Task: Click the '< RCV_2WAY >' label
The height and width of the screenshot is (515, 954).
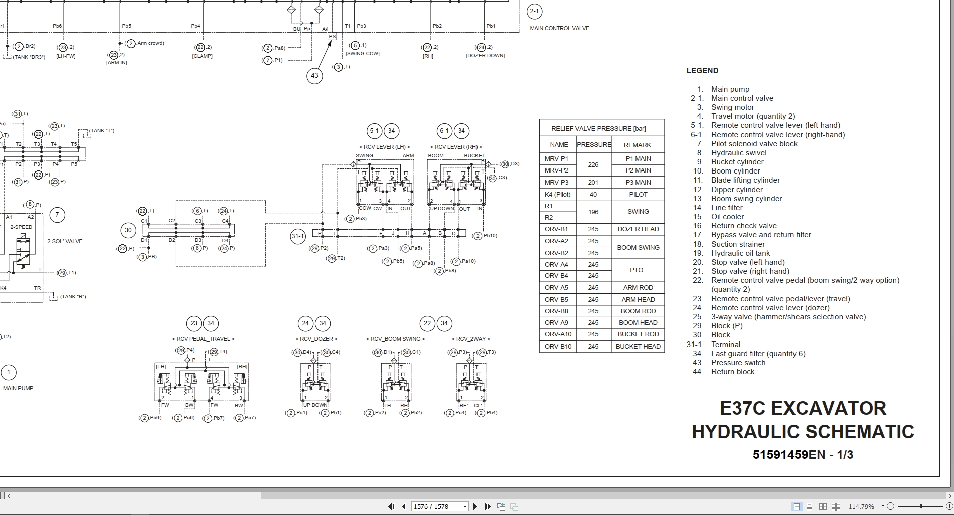Action: point(471,339)
